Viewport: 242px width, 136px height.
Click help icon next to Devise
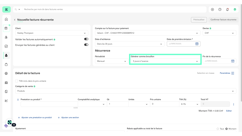tap(210, 28)
